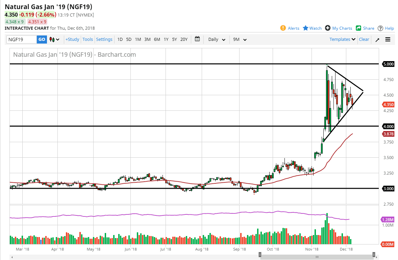Open the 9M period dropdown
The height and width of the screenshot is (260, 398).
point(240,39)
